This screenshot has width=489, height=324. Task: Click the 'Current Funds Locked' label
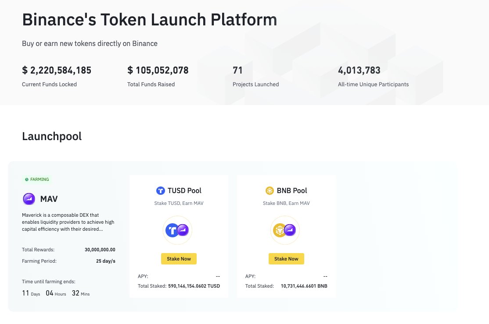pos(49,84)
